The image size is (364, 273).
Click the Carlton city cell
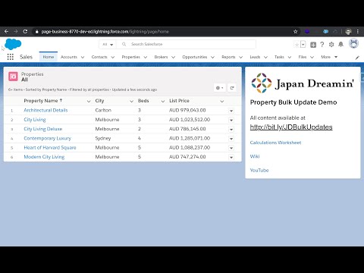point(103,110)
